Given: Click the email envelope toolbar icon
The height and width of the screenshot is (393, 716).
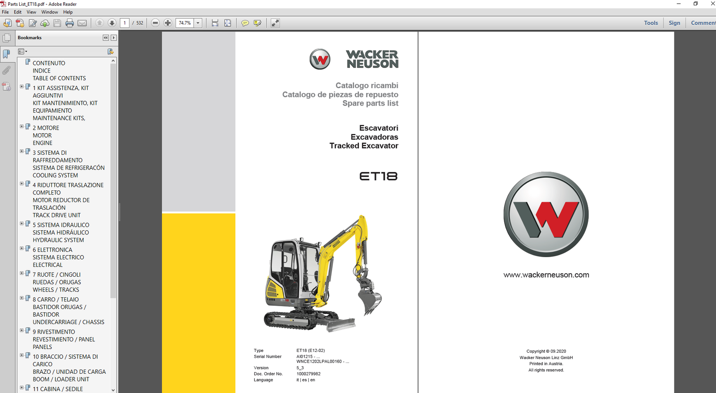Looking at the screenshot, I should pyautogui.click(x=82, y=23).
